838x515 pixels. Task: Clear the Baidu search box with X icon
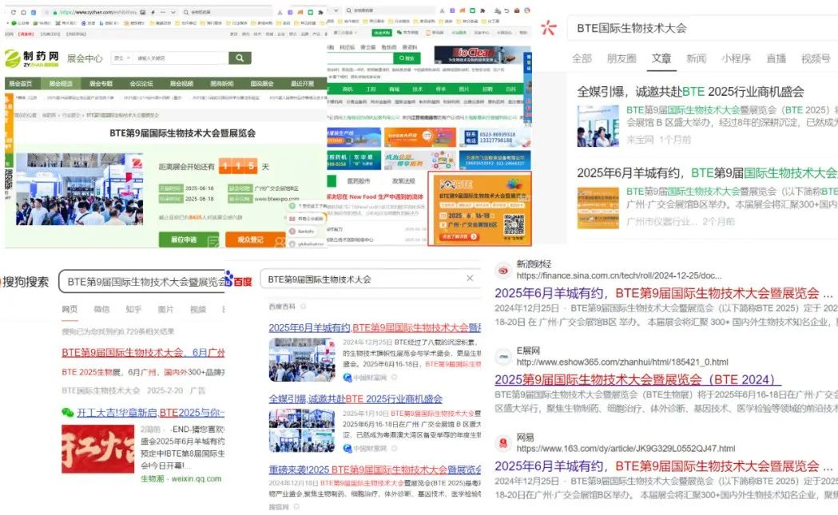pos(470,279)
